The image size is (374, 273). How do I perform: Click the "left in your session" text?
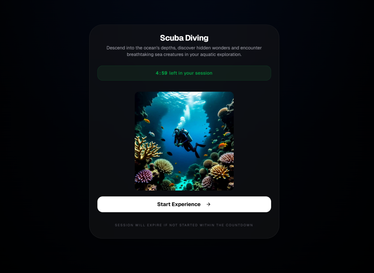[191, 73]
